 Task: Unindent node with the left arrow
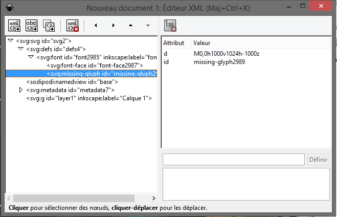coord(96,25)
